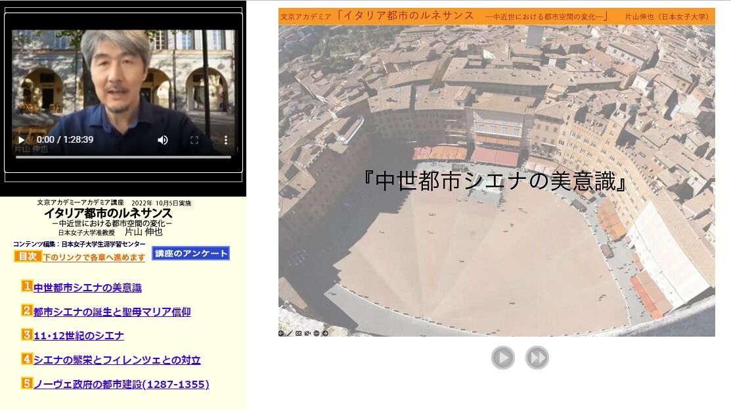
Task: Open the slide's more options (…) icon
Action: (x=316, y=333)
